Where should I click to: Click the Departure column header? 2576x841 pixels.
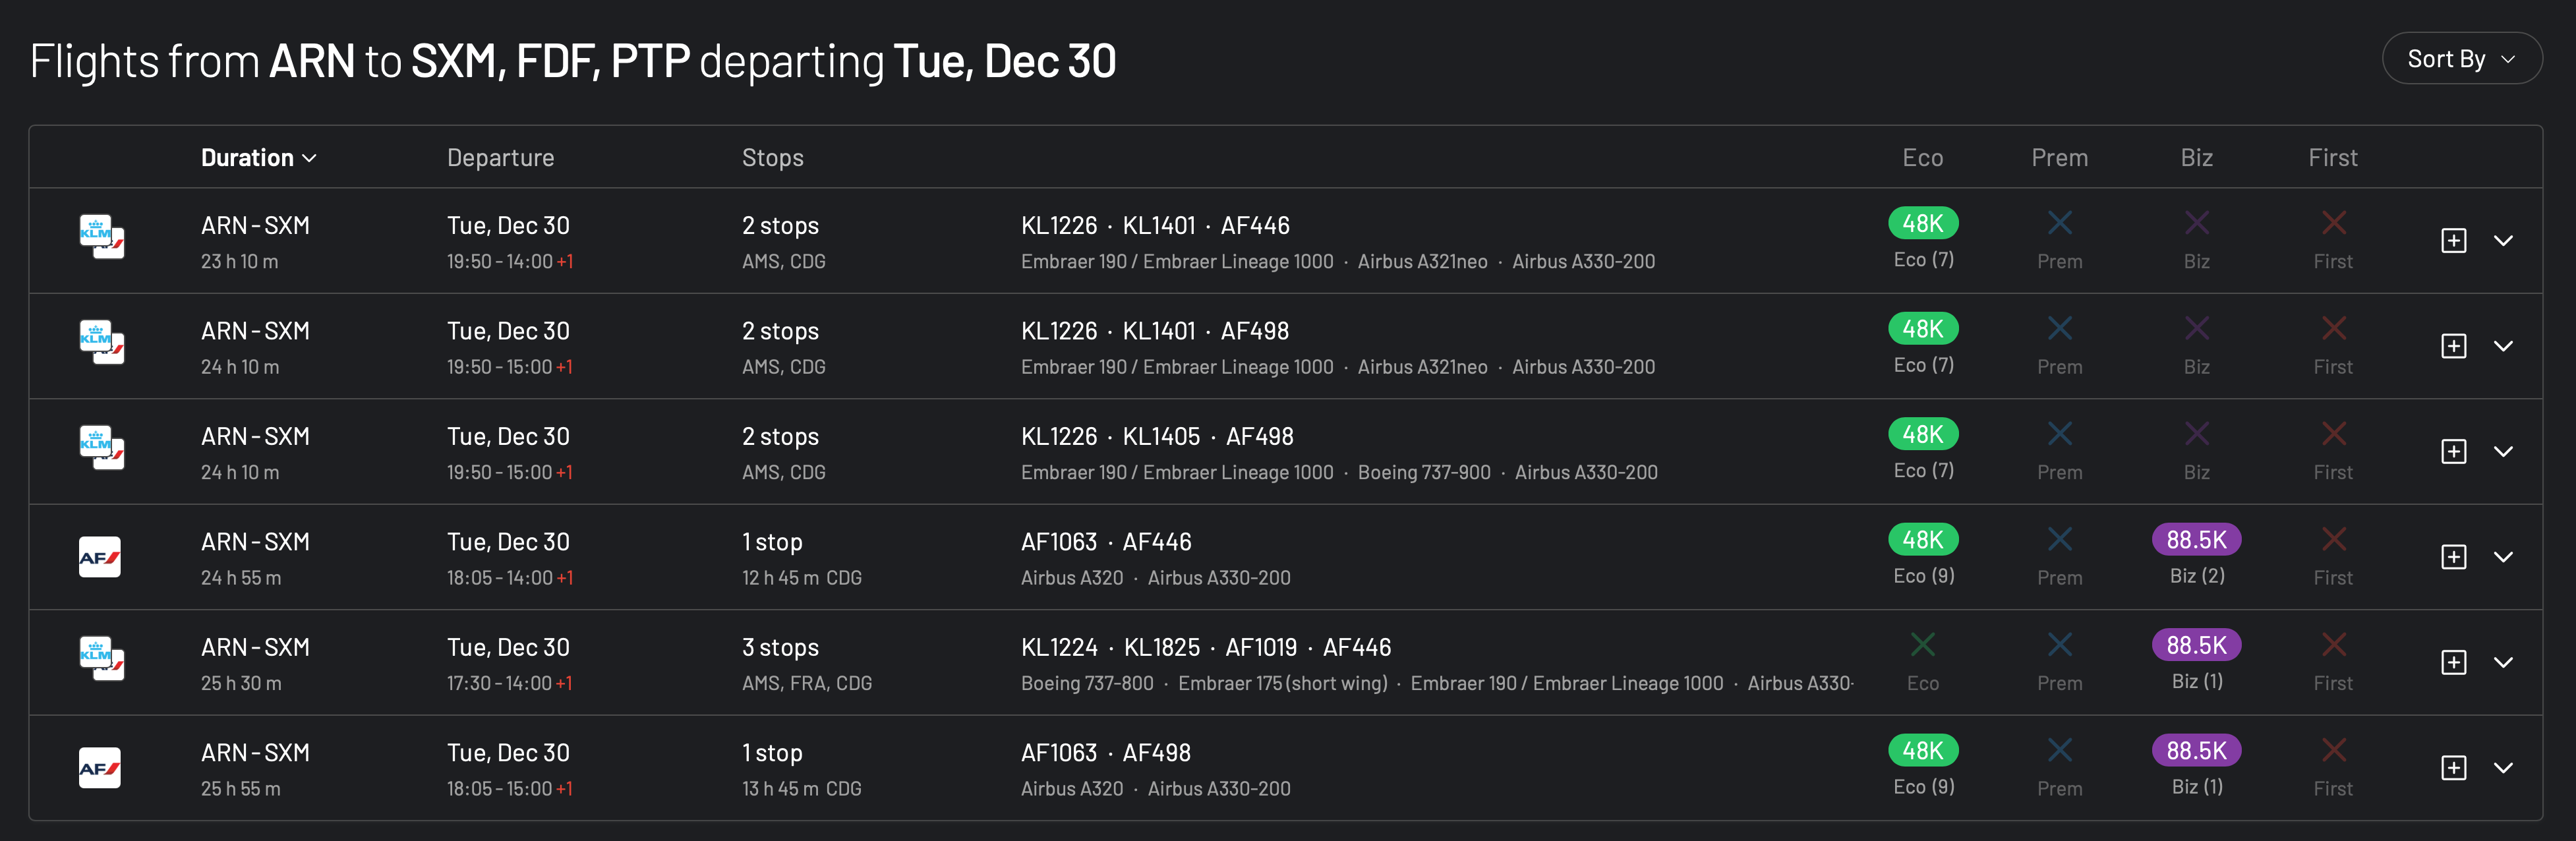(x=500, y=158)
